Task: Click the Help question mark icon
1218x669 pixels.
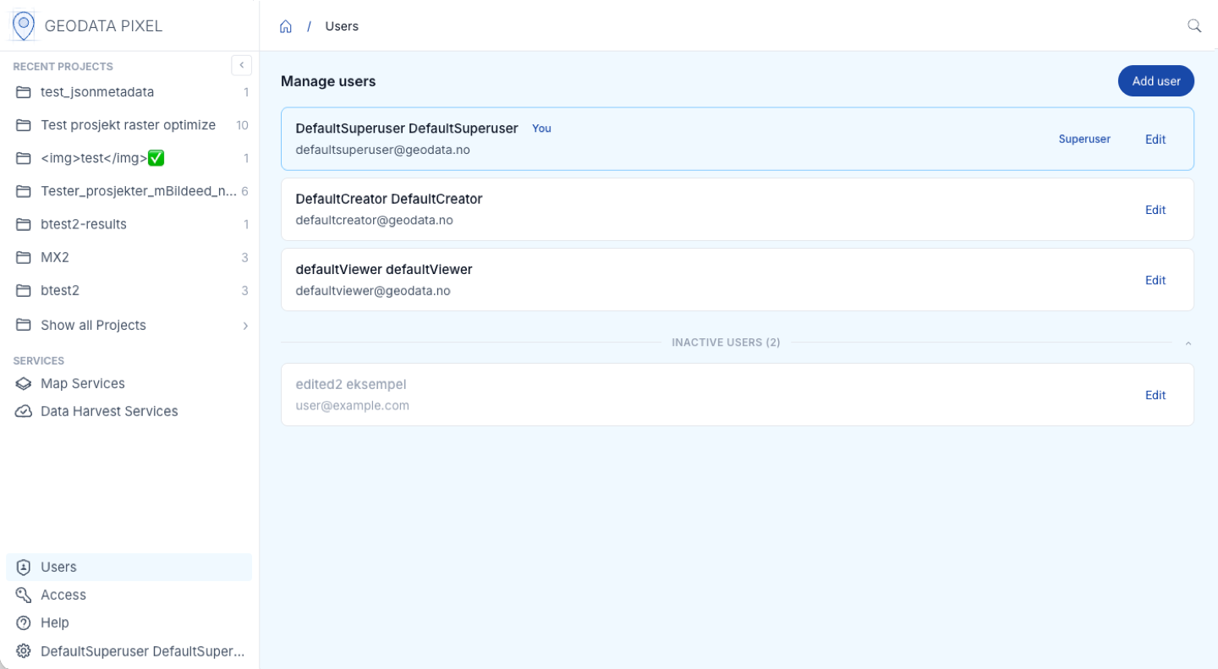Action: (x=24, y=623)
